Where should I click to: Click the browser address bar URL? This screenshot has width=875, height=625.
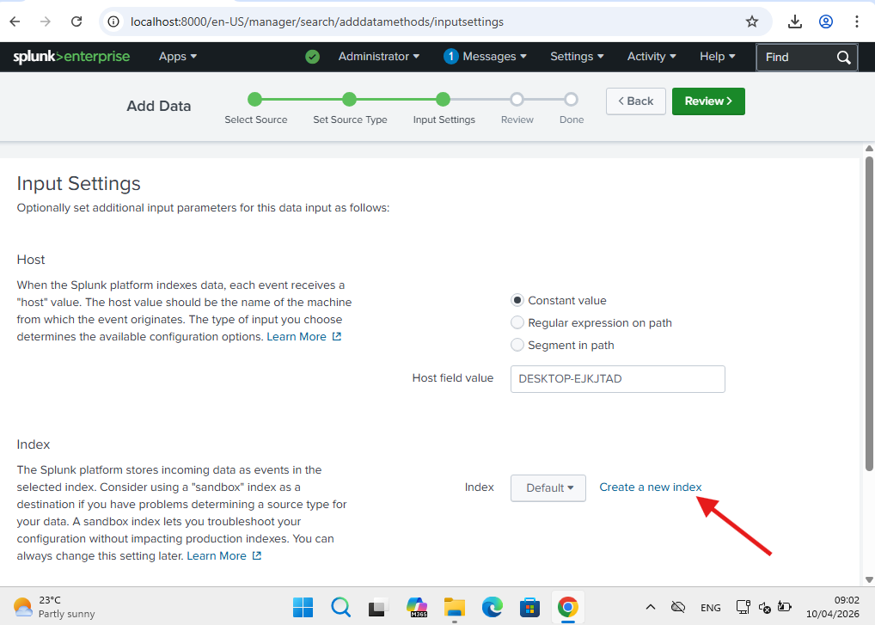point(317,21)
